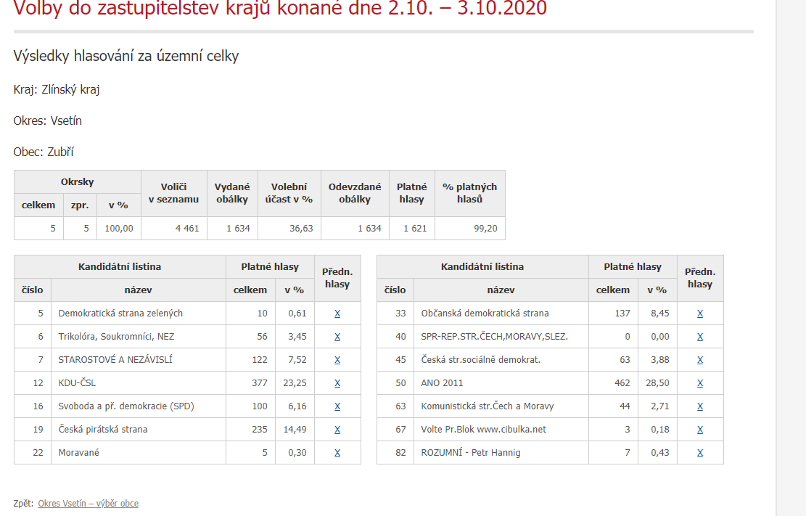The image size is (806, 516).
Task: Click percentage 100,00 in Okrsky row
Action: point(119,229)
